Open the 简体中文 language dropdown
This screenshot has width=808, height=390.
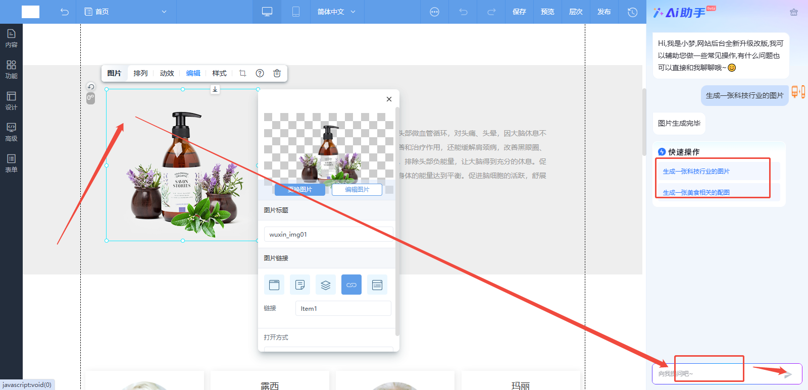tap(336, 12)
